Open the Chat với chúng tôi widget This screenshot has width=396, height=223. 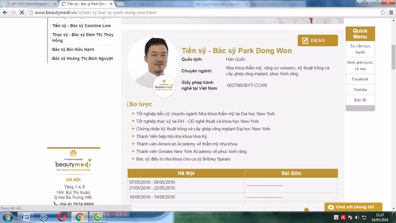(x=353, y=207)
